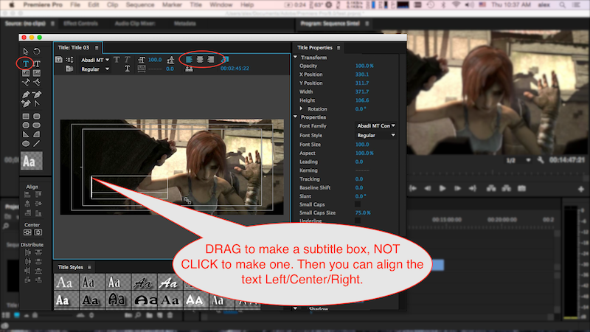This screenshot has width=590, height=332.
Task: Expand the Rotation property
Action: click(x=301, y=108)
